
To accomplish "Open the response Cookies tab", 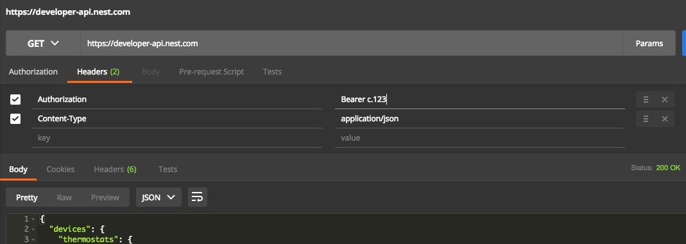I will click(x=60, y=169).
